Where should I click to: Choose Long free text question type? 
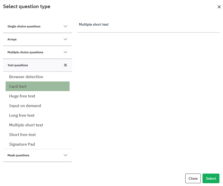tap(22, 115)
